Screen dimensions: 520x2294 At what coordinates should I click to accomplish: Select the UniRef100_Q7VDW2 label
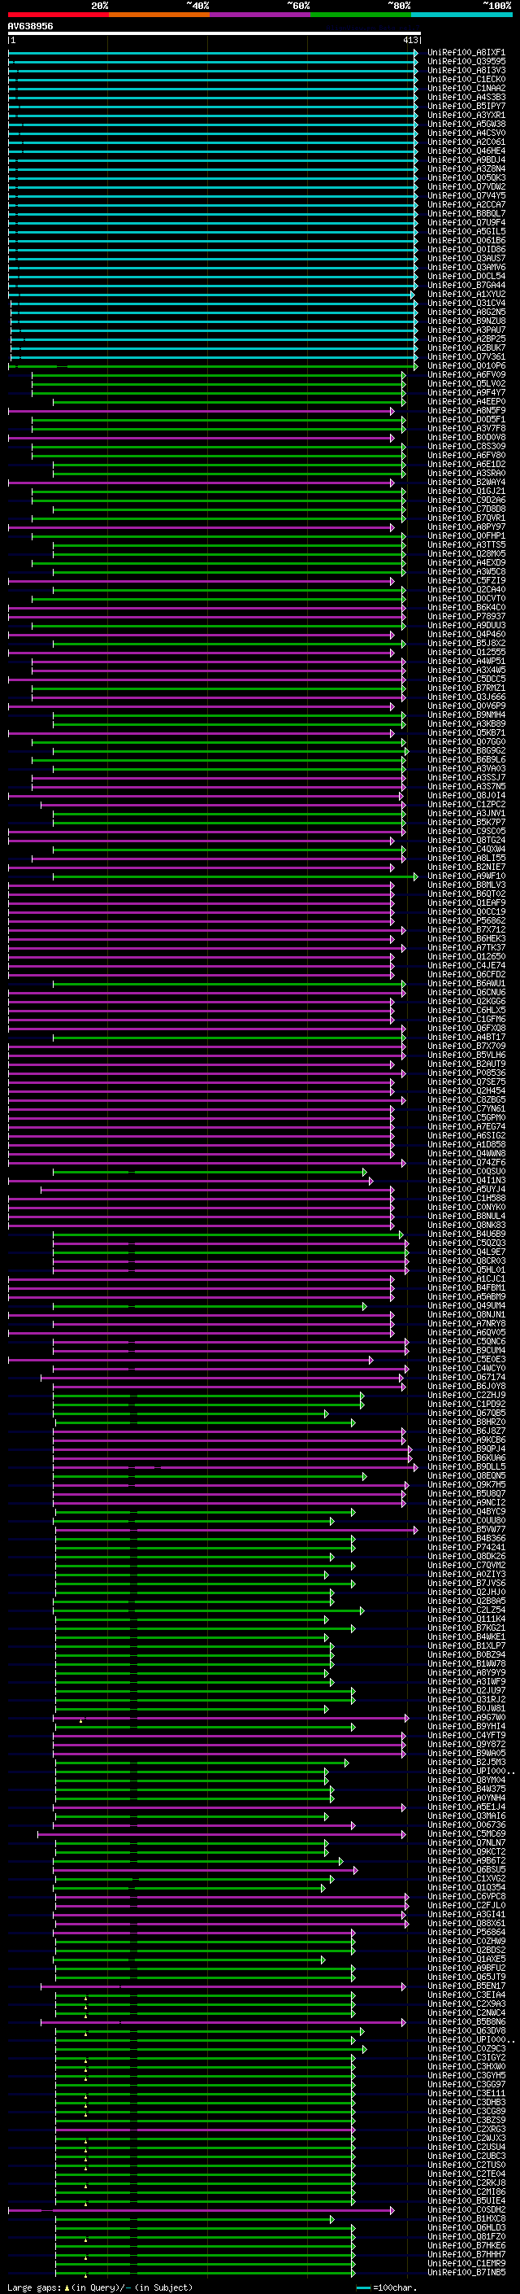[466, 187]
